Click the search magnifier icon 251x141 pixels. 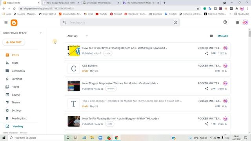pos(64,22)
